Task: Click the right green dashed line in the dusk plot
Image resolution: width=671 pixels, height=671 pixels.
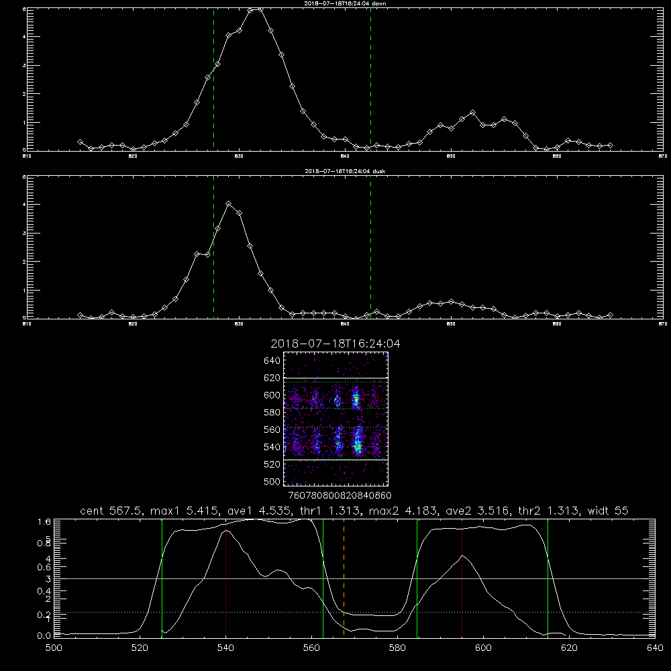Action: click(370, 247)
